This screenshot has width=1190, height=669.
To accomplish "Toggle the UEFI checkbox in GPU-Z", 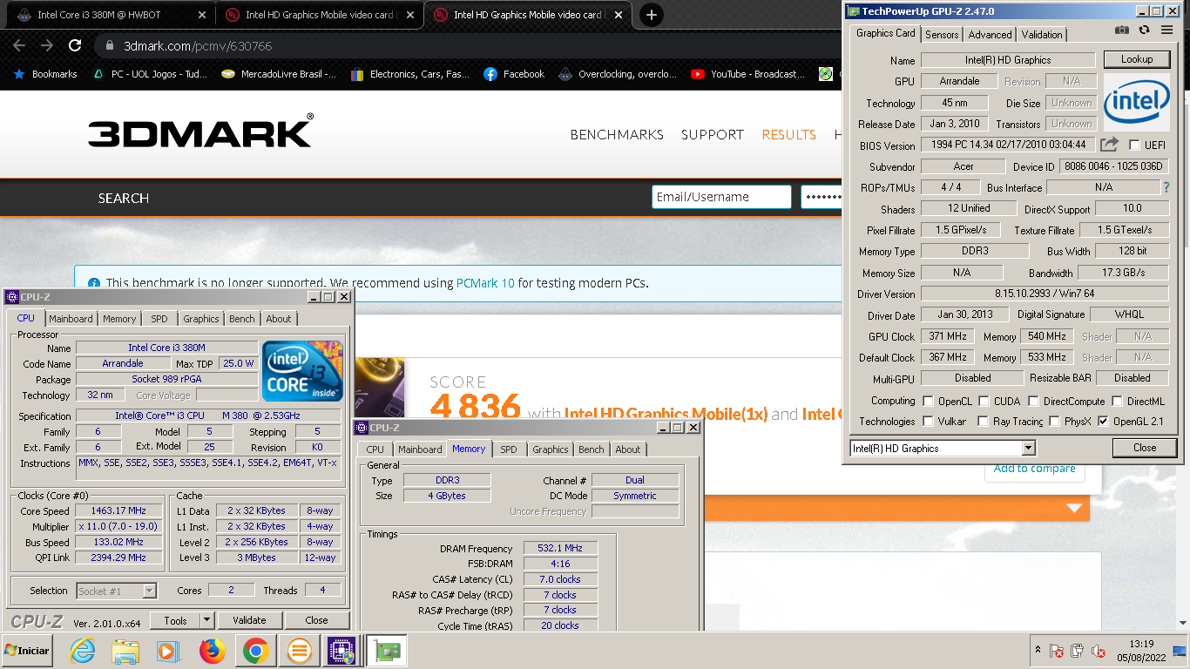I will click(1134, 145).
